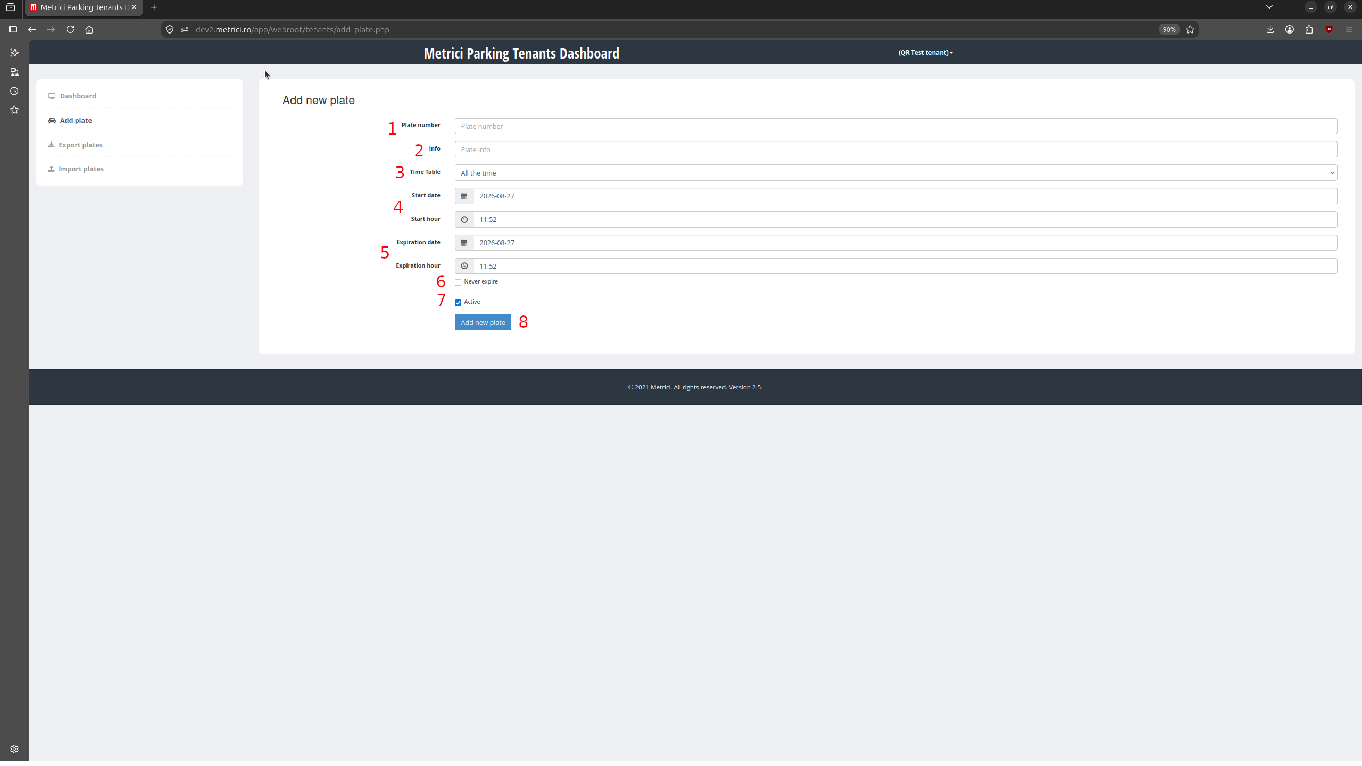
Task: Open the Dashboard sidebar link
Action: (78, 96)
